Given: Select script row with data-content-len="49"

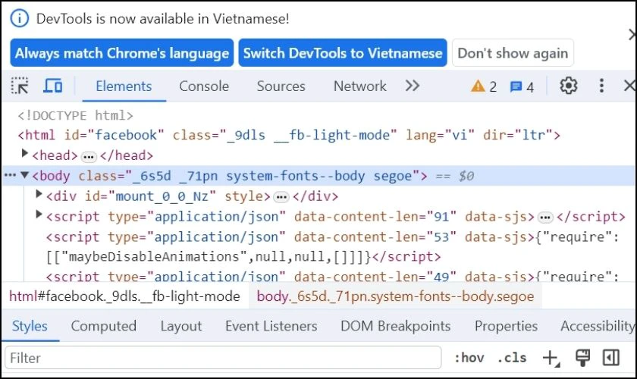Looking at the screenshot, I should (x=332, y=276).
